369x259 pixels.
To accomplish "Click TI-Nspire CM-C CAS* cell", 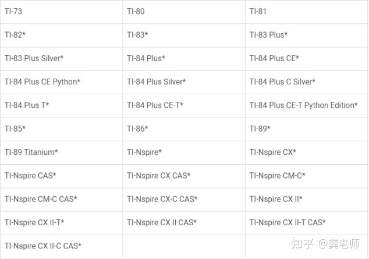I will [62, 200].
